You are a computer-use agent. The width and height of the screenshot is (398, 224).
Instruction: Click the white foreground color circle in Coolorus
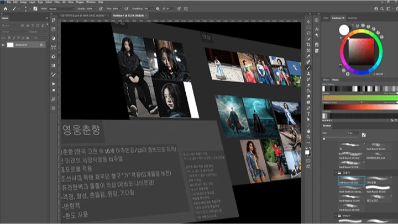(x=344, y=30)
